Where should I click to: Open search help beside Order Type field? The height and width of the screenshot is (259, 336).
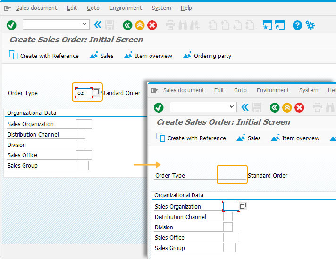click(96, 92)
